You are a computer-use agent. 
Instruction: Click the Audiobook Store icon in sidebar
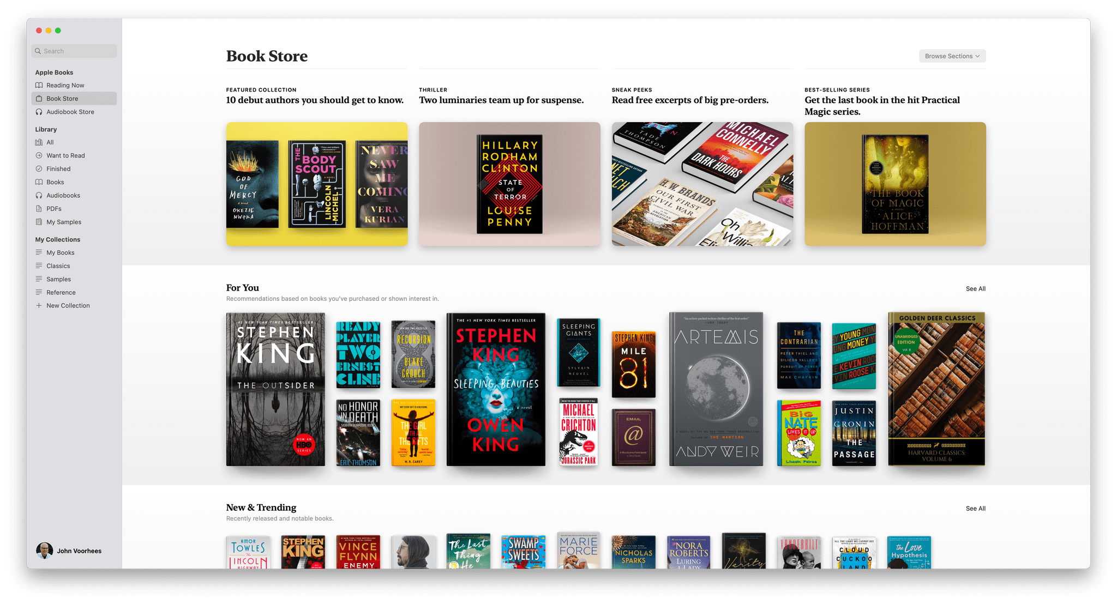pos(39,112)
